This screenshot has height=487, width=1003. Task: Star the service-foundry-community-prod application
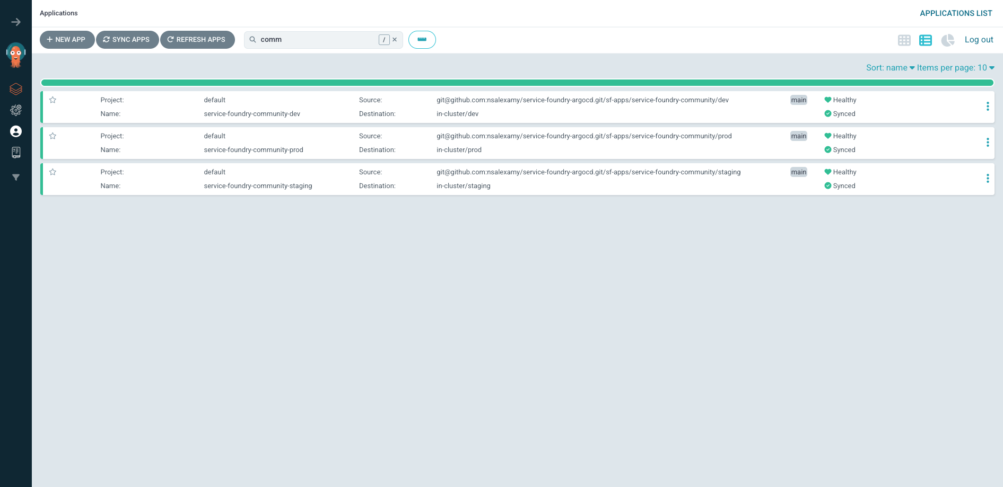53,136
